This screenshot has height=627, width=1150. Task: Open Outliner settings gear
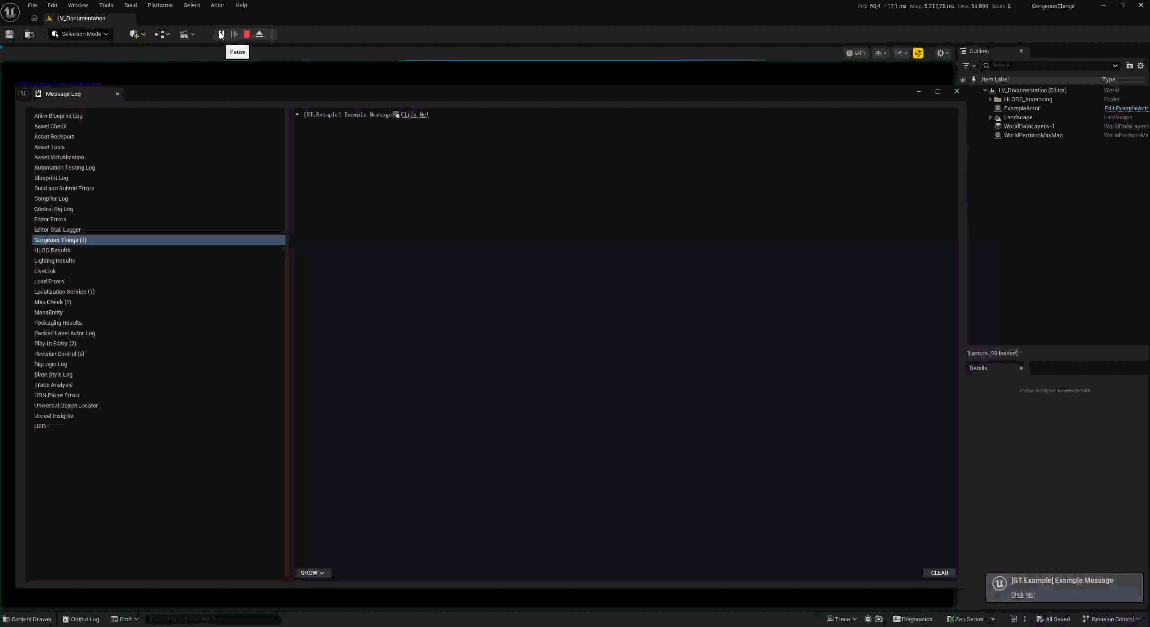1141,66
